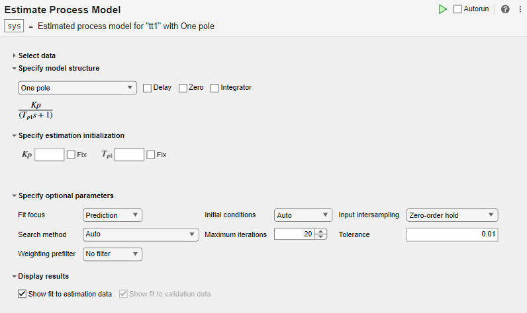Click the Tolerance value field
The width and height of the screenshot is (527, 313).
[452, 234]
